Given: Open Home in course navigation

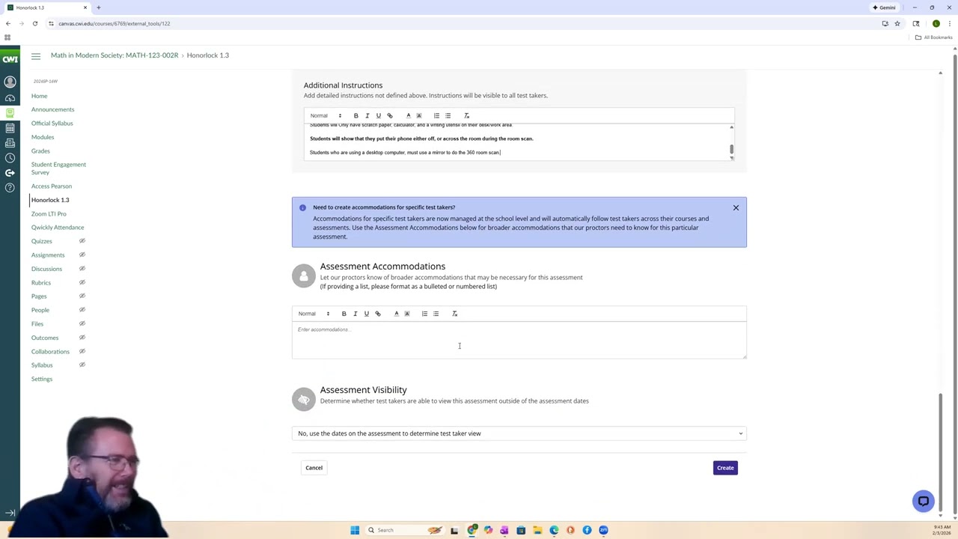Looking at the screenshot, I should (x=39, y=96).
